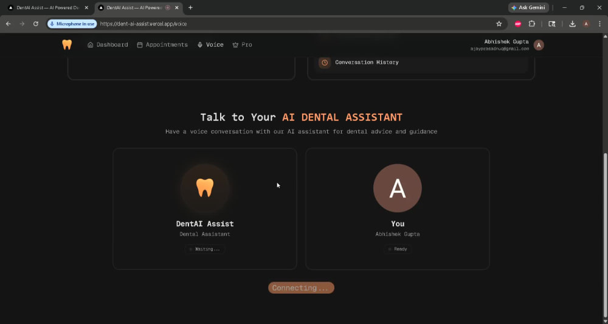Image resolution: width=608 pixels, height=324 pixels.
Task: Click the Conversation History clock icon
Action: coord(325,63)
